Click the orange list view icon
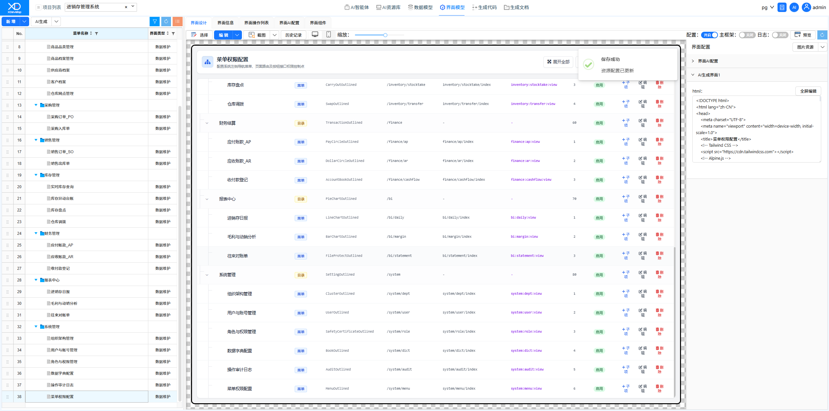Viewport: 829px width, 411px height. (x=177, y=21)
